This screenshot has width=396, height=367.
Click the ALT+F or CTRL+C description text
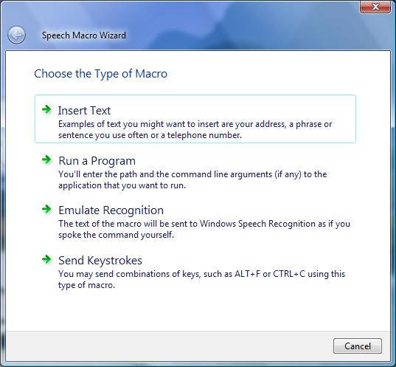(201, 279)
